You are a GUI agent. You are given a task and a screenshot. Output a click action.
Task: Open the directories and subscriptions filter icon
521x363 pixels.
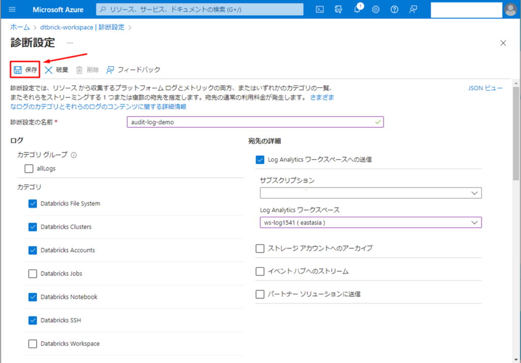click(x=339, y=10)
